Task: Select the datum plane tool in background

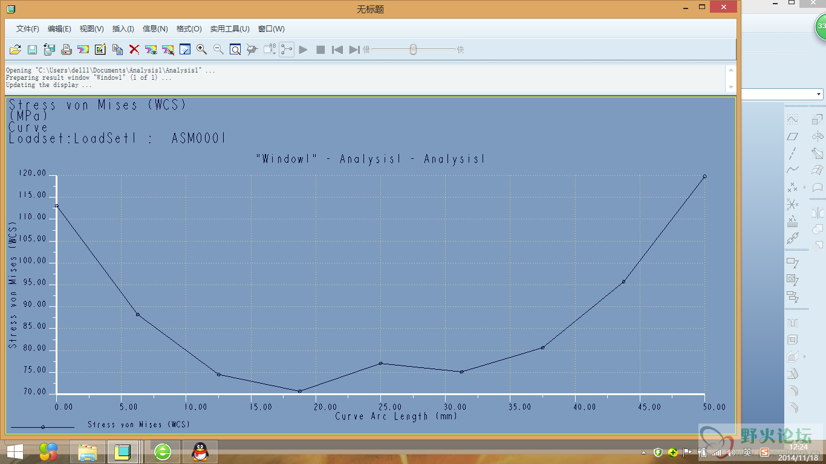Action: (x=792, y=137)
